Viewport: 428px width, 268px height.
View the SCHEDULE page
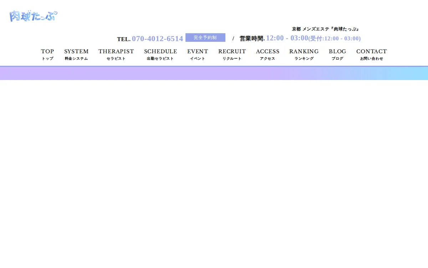pyautogui.click(x=160, y=54)
